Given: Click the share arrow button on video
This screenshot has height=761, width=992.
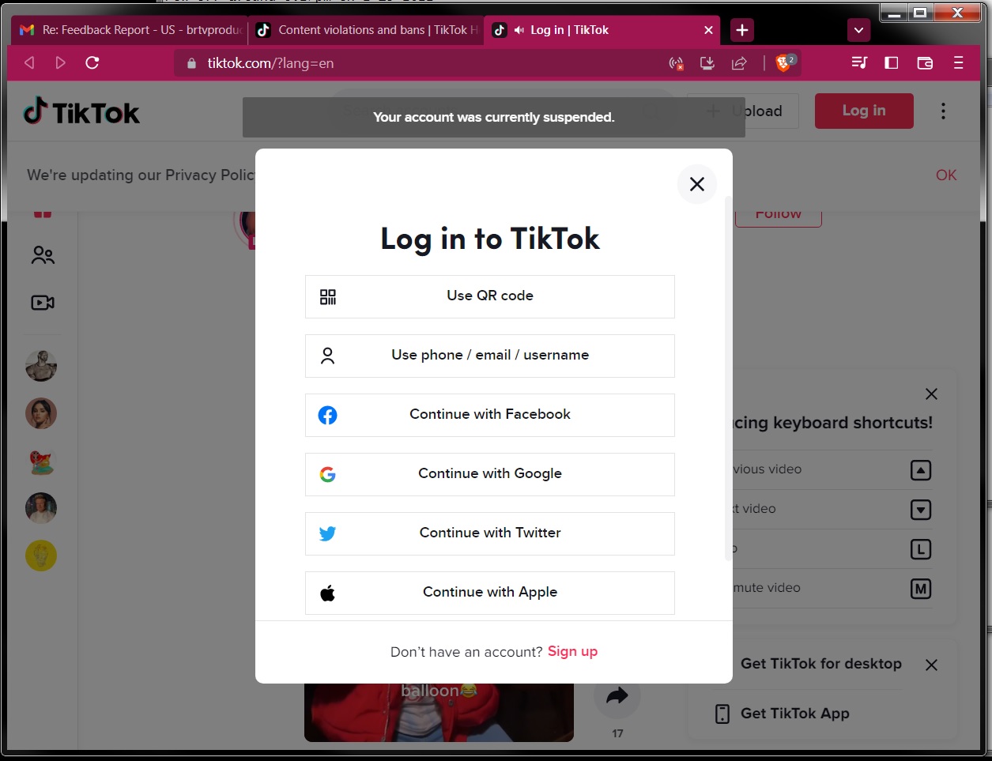Looking at the screenshot, I should (617, 695).
